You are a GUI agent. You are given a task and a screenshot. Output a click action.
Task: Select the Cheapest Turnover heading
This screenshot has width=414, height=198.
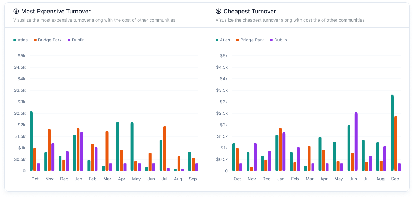point(250,12)
